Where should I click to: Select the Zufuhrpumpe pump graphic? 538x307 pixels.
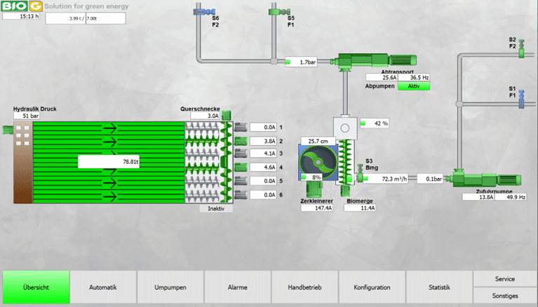(484, 179)
